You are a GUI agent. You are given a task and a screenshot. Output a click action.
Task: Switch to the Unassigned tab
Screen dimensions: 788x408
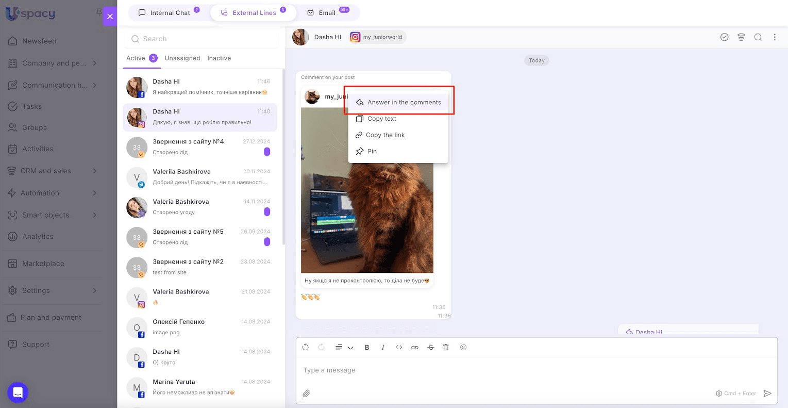click(182, 58)
